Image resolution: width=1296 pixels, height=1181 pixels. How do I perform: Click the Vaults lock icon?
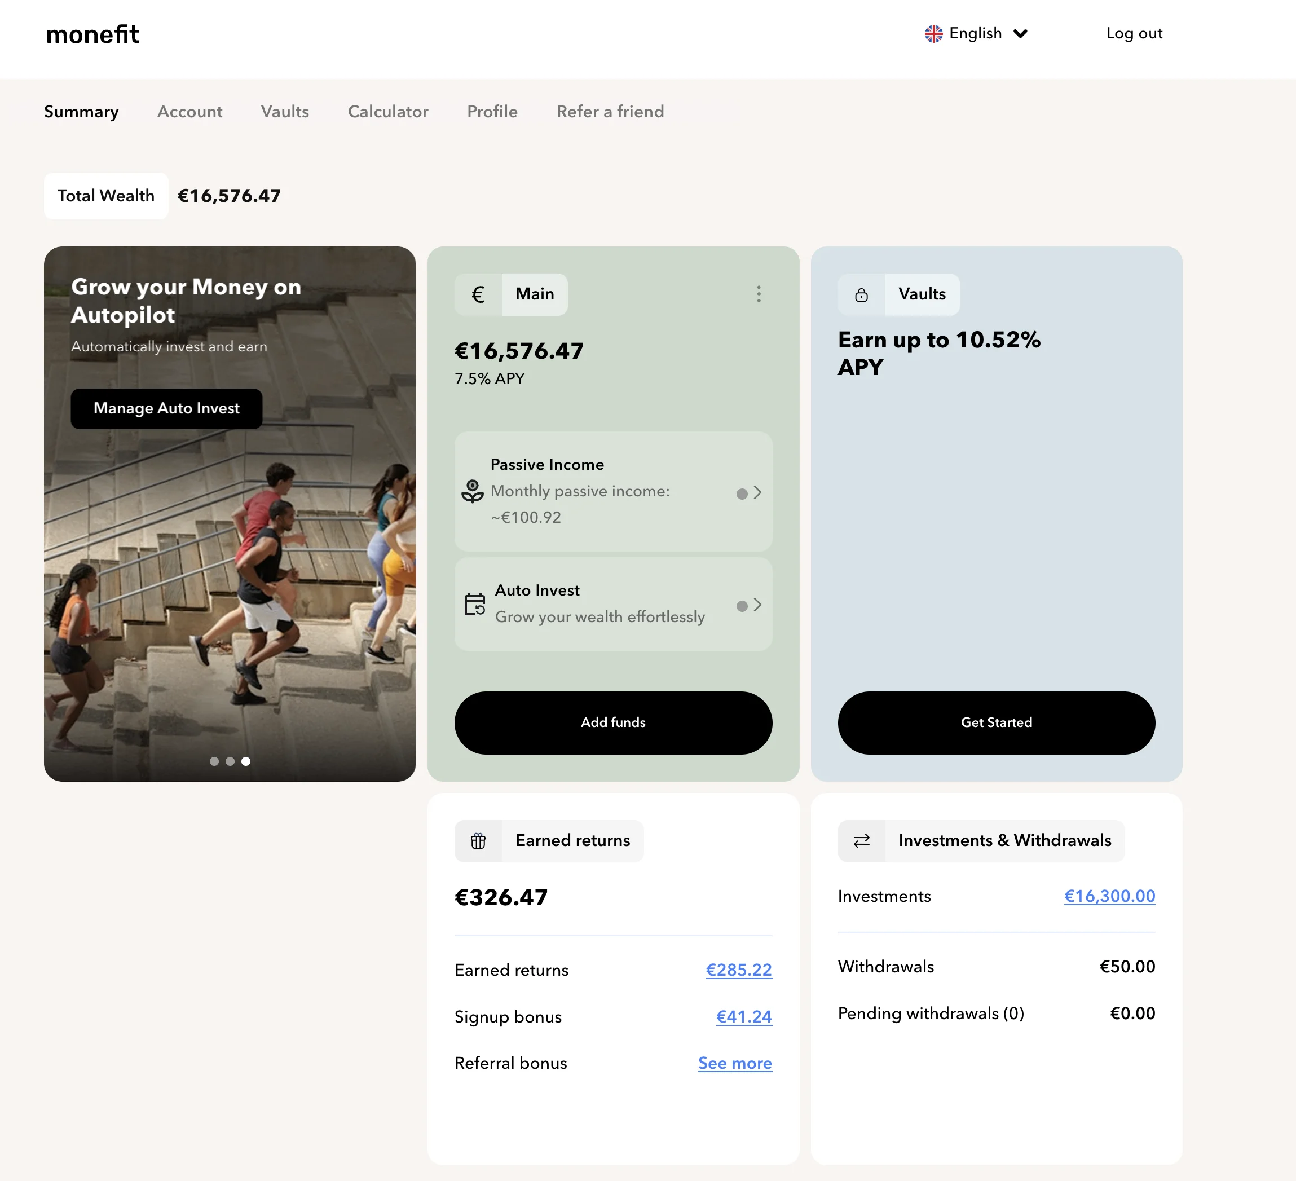pyautogui.click(x=861, y=294)
